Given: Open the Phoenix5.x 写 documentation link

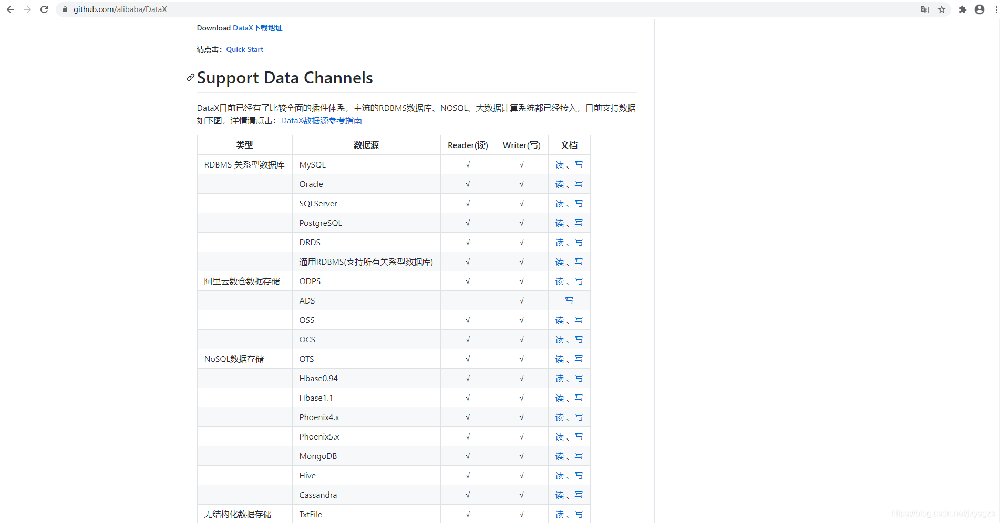Looking at the screenshot, I should [x=579, y=437].
